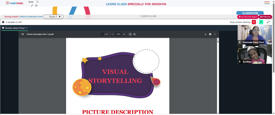Click the PDF vertical scrollbar thumb

pyautogui.click(x=218, y=42)
